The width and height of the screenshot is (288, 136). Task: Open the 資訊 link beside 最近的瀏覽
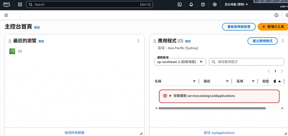pos(41,41)
